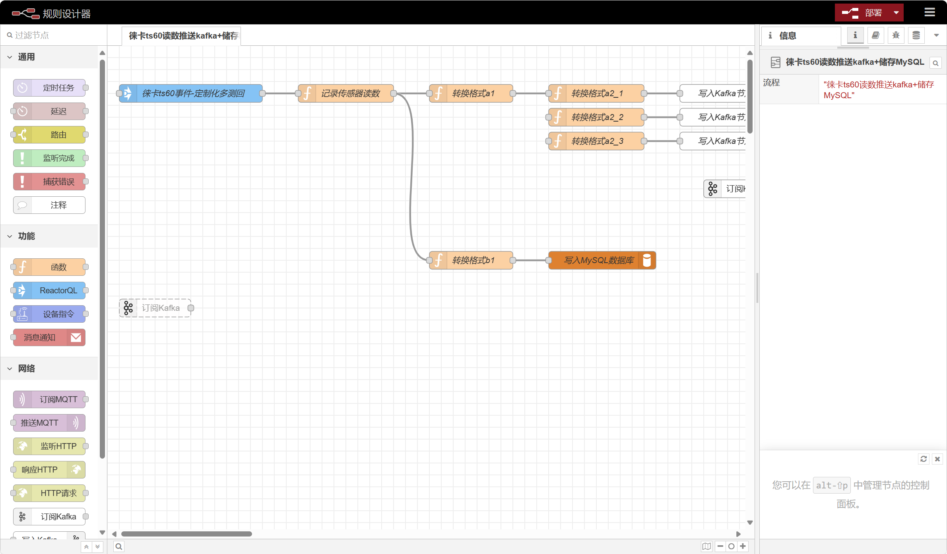Select the 徕卡ts60 flow tab
Viewport: 947px width, 554px height.
pos(182,36)
